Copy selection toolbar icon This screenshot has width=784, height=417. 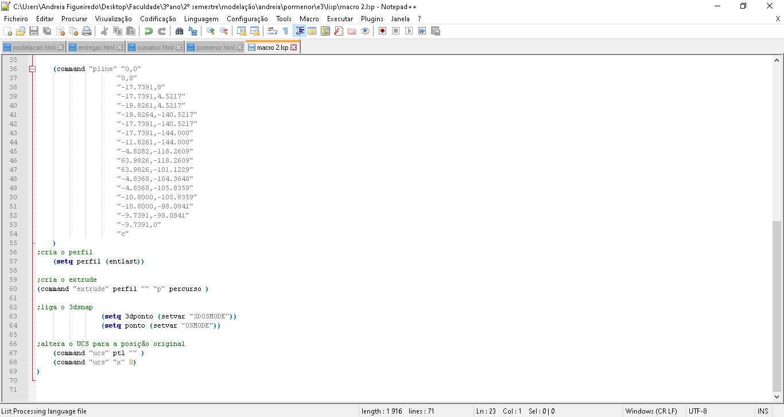pos(118,31)
